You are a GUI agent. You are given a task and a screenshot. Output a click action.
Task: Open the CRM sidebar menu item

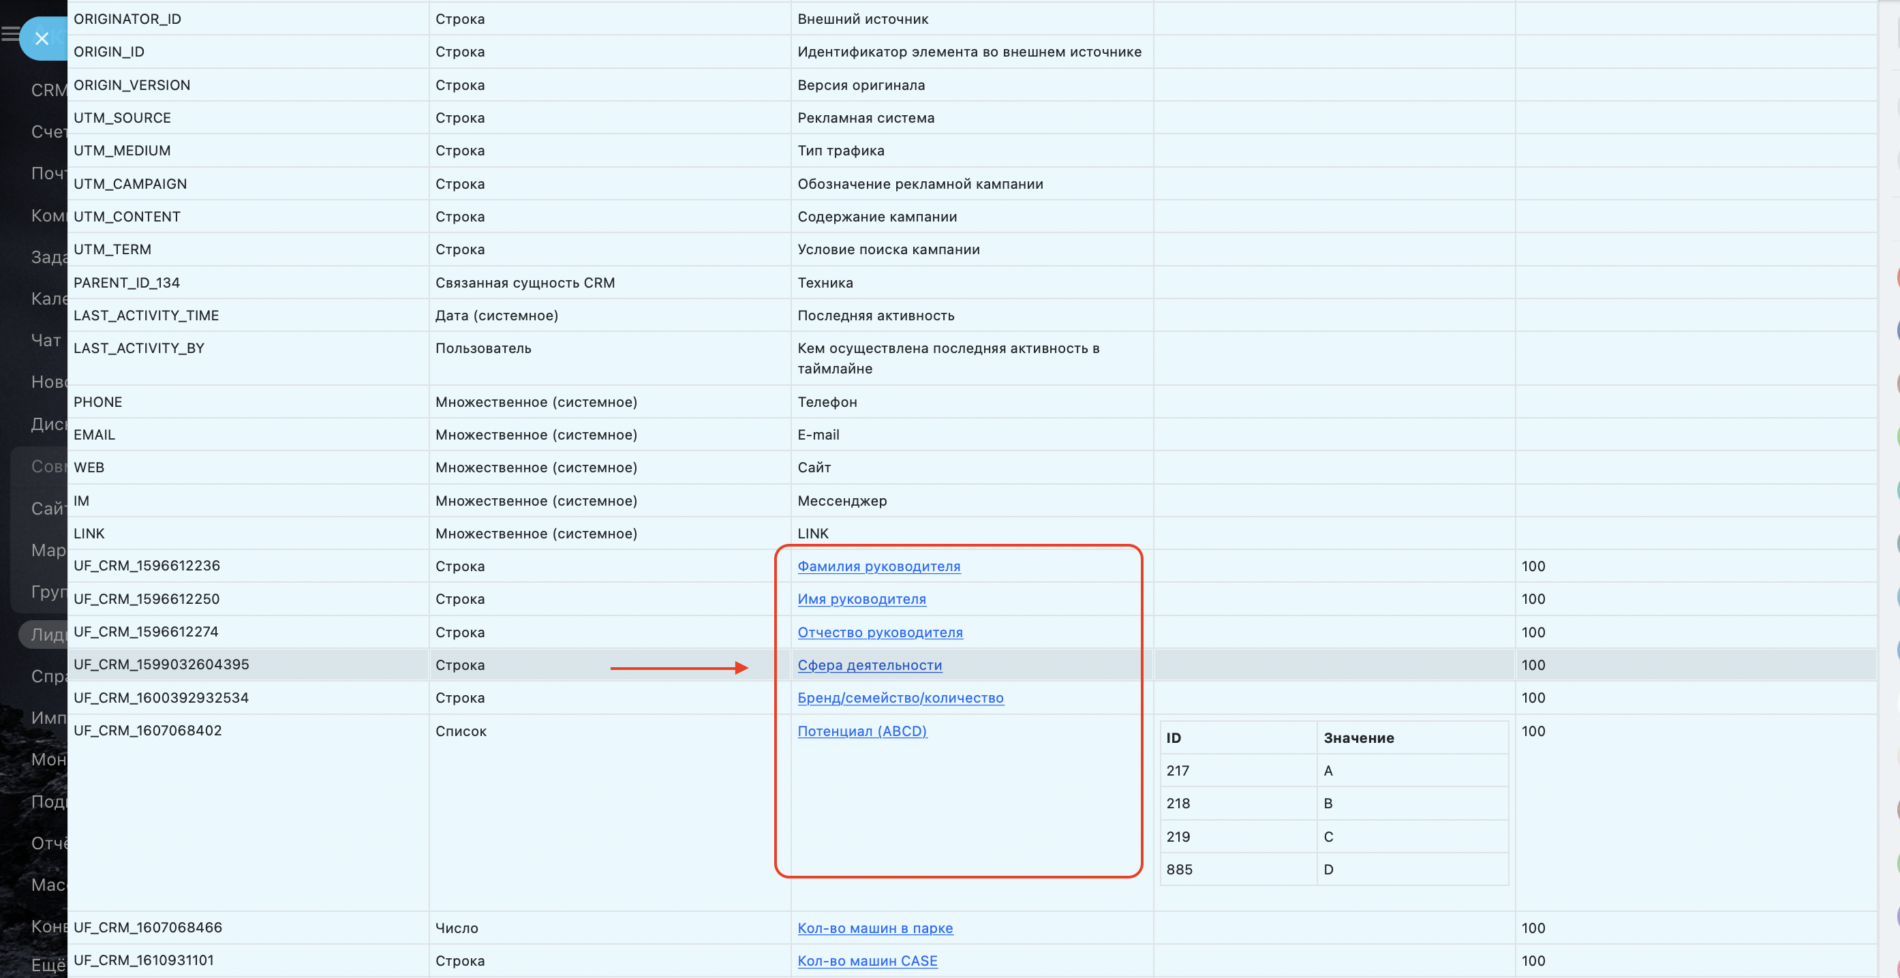point(48,90)
